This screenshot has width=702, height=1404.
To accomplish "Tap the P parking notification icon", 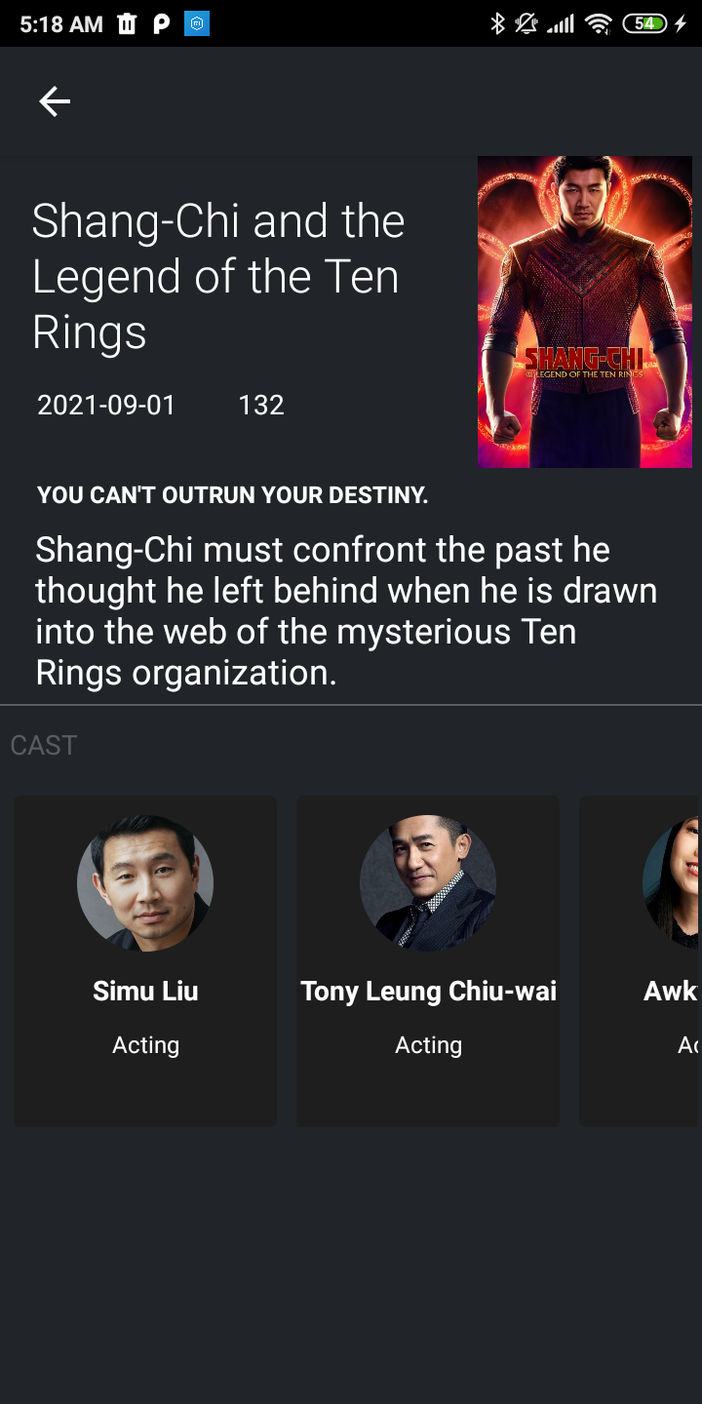I will click(x=162, y=24).
